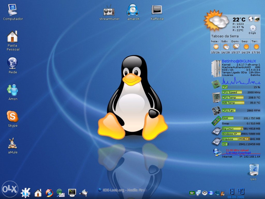This screenshot has height=199, width=265.
Task: Click the Betinho@BIGLINUX heading
Action: click(x=238, y=61)
